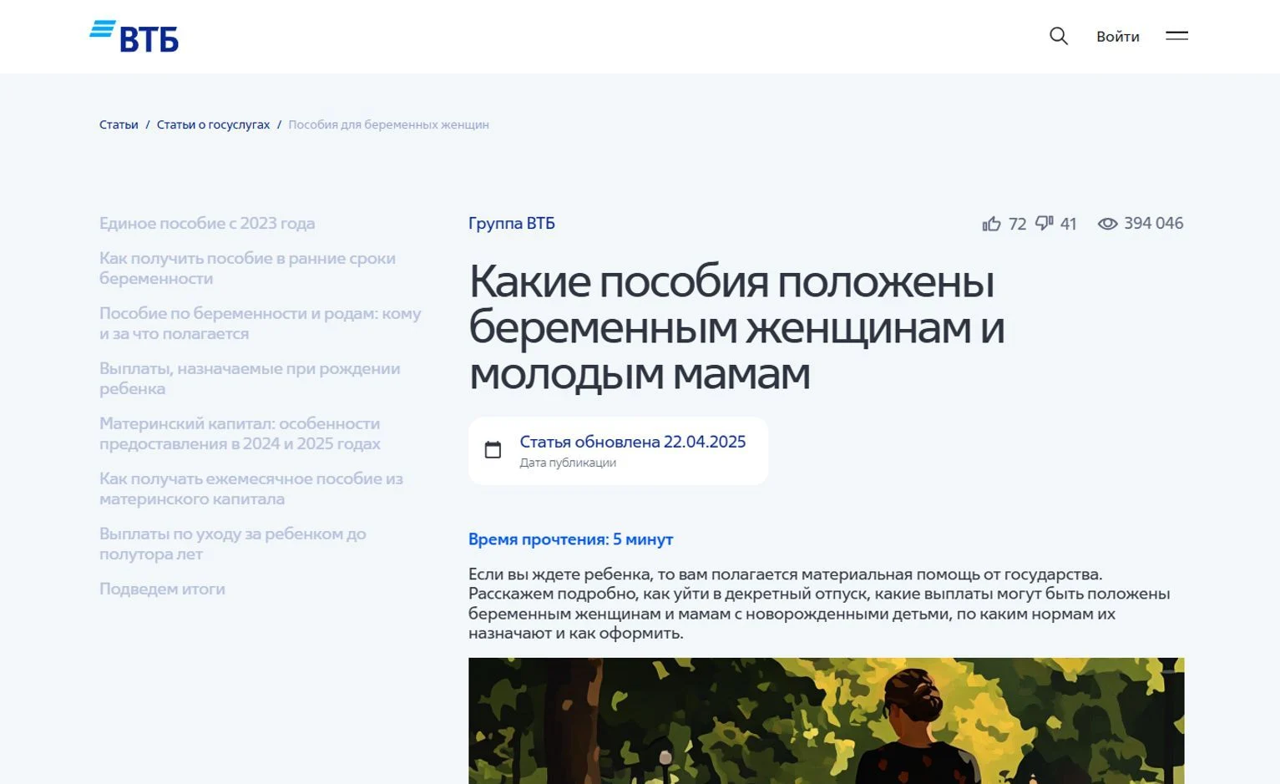Click the Группа ВТБ author link
This screenshot has height=784, width=1280.
coord(512,223)
